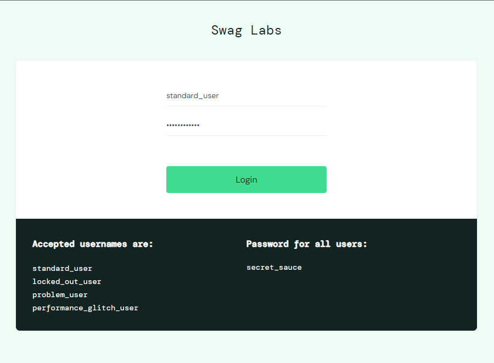This screenshot has width=494, height=363.
Task: Click the word all in password heading
Action: pyautogui.click(x=323, y=244)
